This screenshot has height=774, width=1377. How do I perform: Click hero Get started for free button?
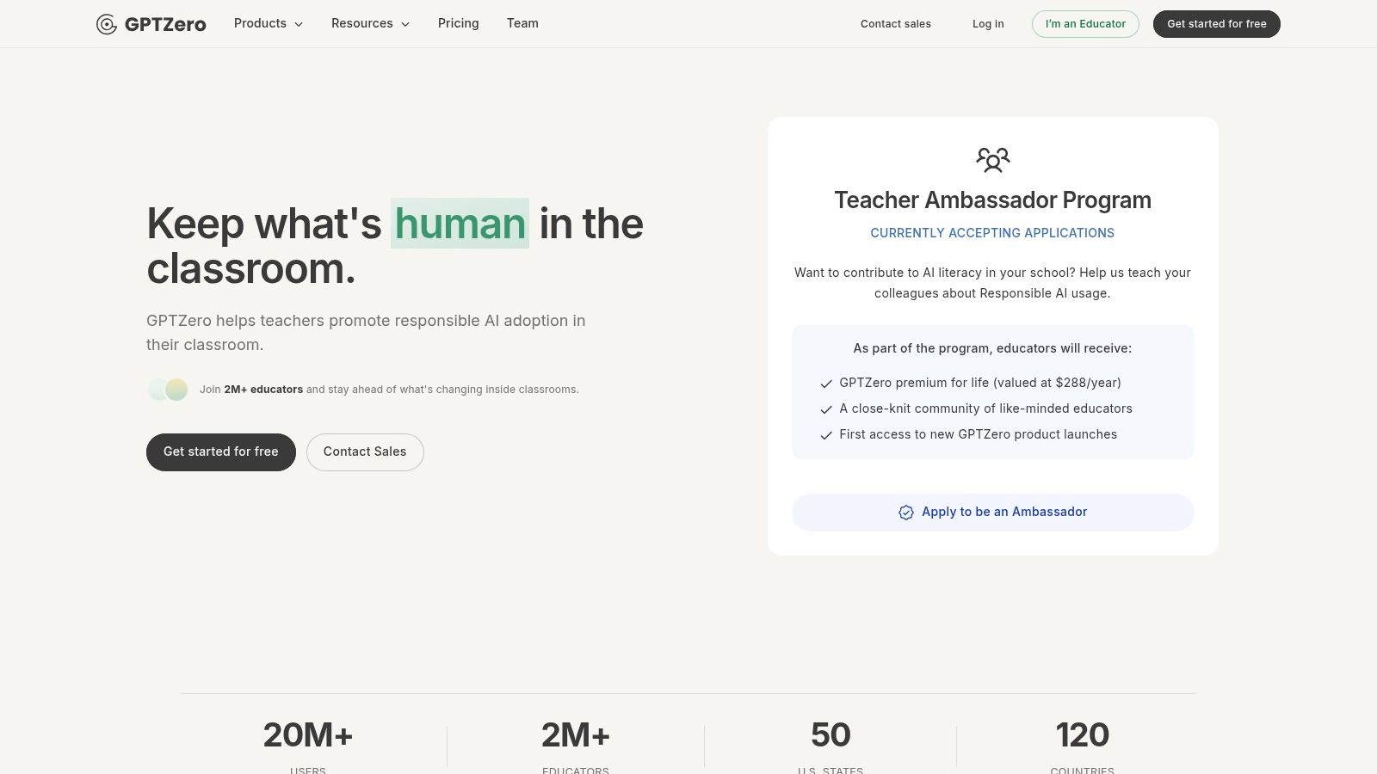221,452
